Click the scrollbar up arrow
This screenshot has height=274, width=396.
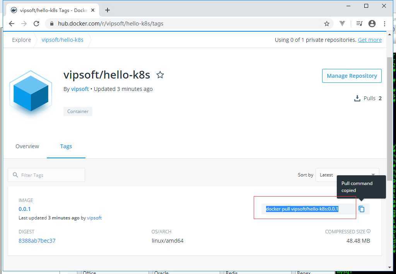(389, 34)
